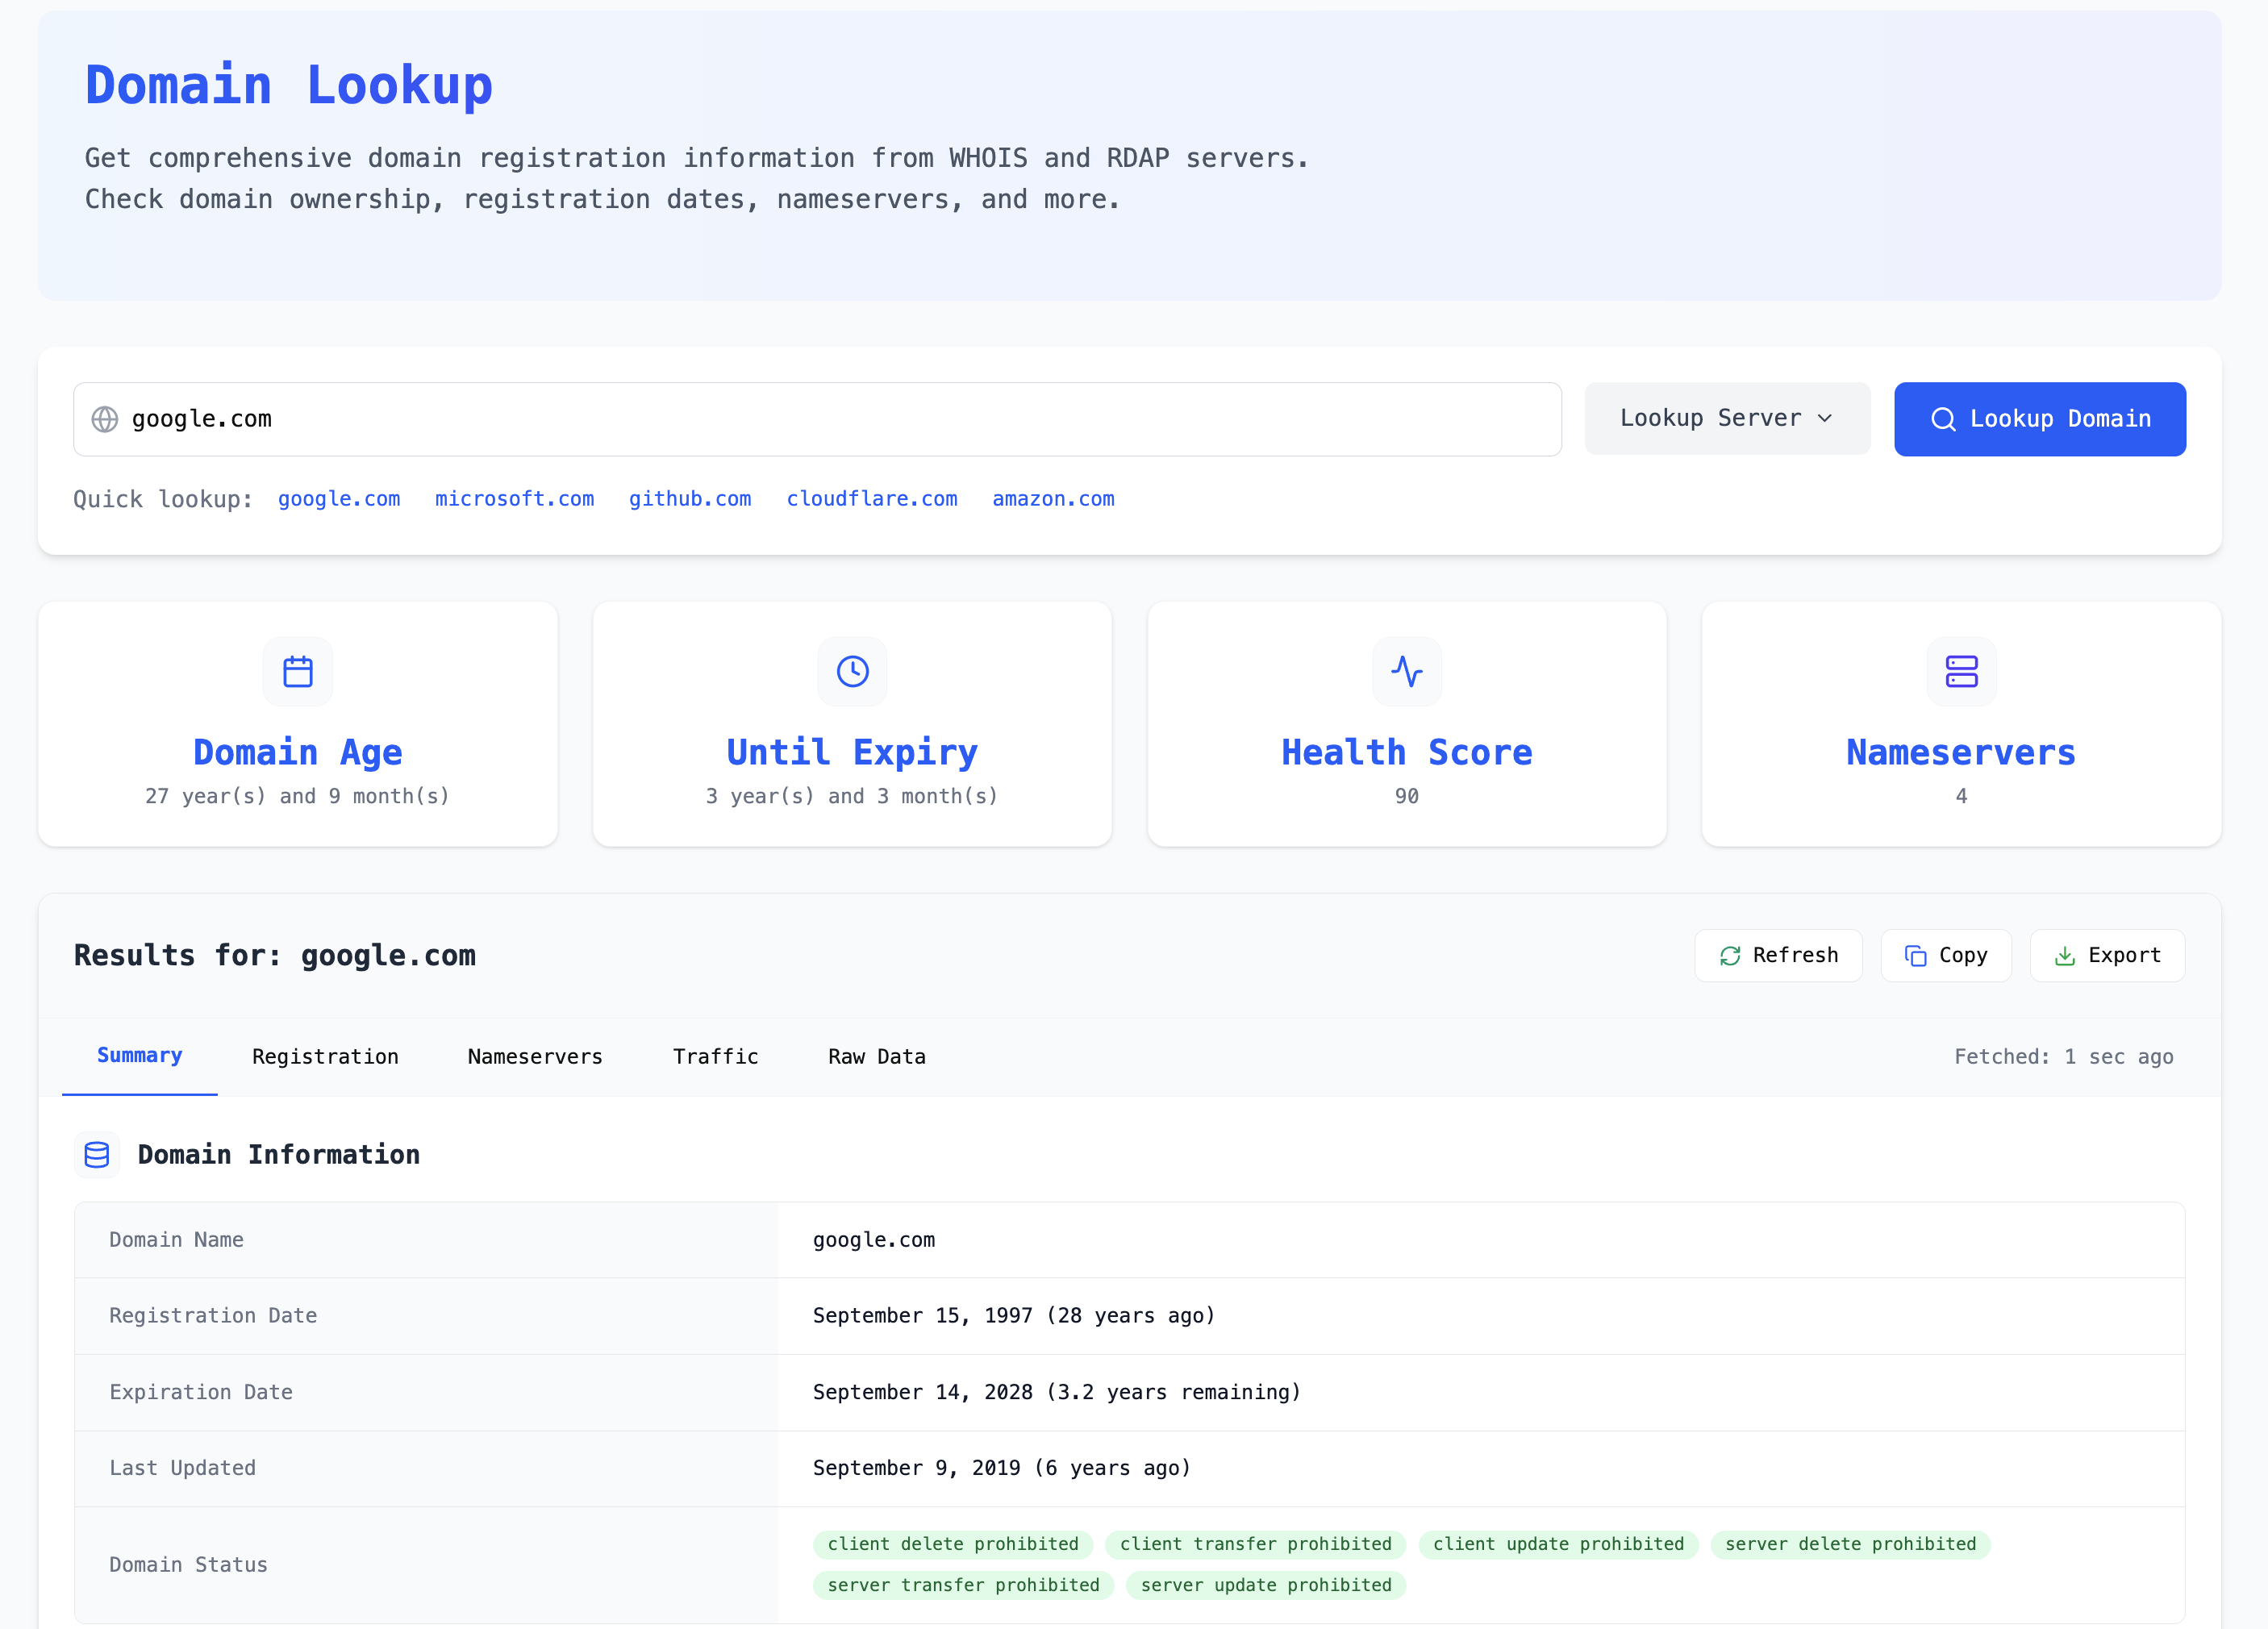Click the clock icon above Until Expiry

pyautogui.click(x=852, y=671)
